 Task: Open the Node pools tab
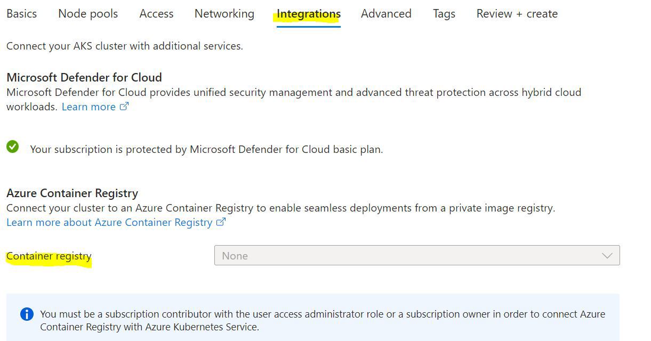coord(88,14)
